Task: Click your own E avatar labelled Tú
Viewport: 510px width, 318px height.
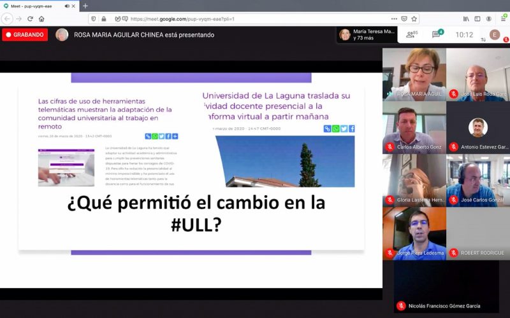Action: (495, 34)
